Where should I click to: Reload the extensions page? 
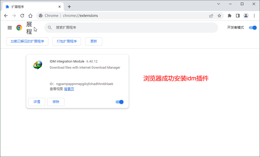22,16
